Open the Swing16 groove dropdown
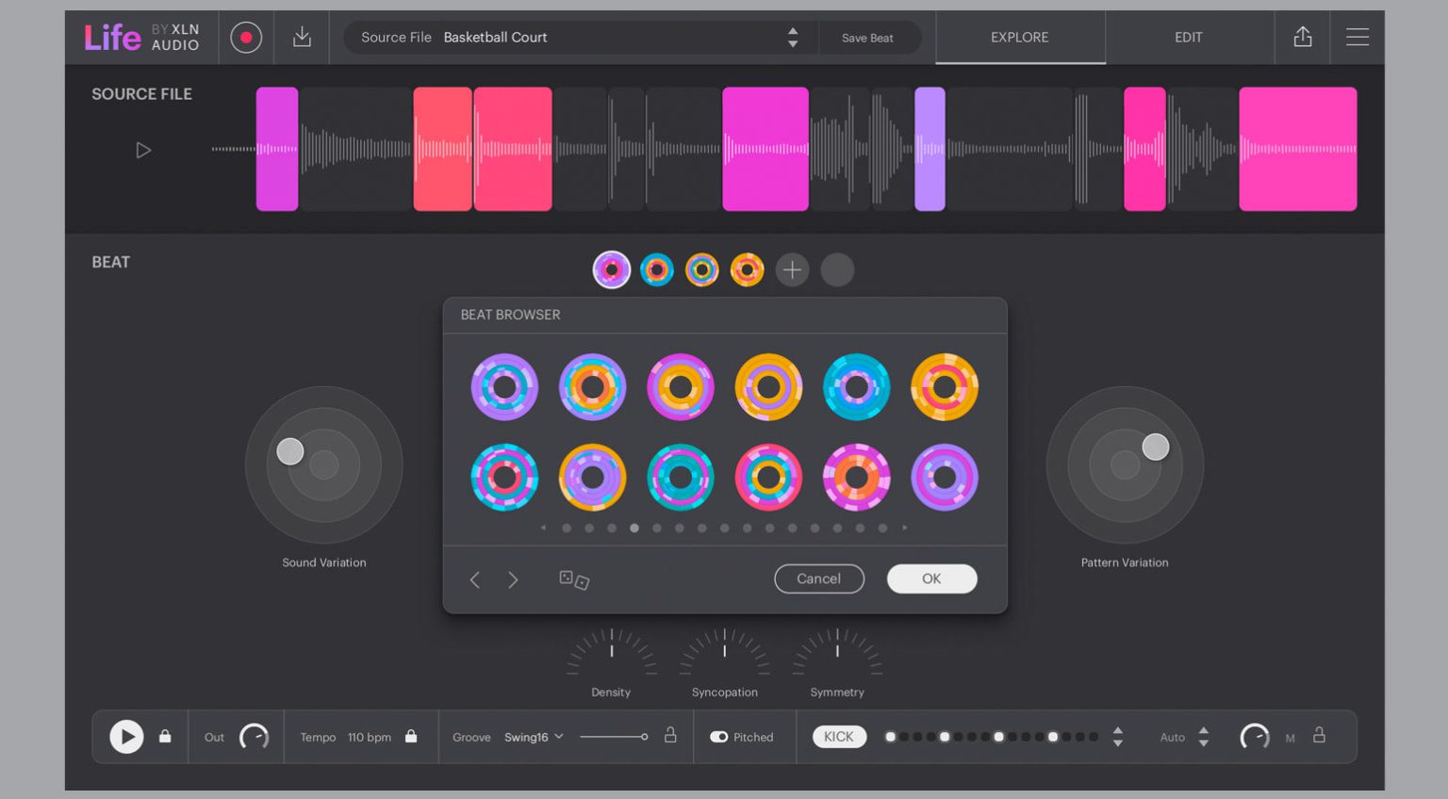Screen dimensions: 1448x799 [x=533, y=737]
